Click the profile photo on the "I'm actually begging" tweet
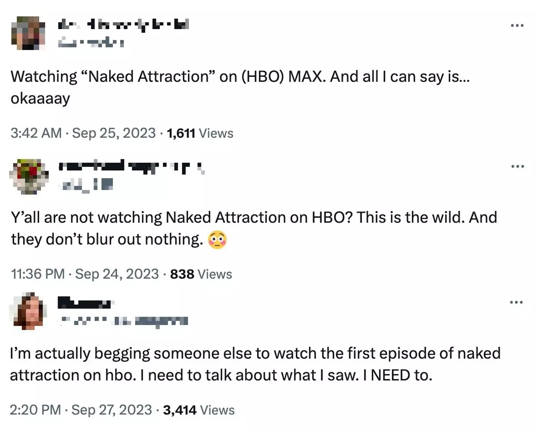The height and width of the screenshot is (430, 538). 28,311
